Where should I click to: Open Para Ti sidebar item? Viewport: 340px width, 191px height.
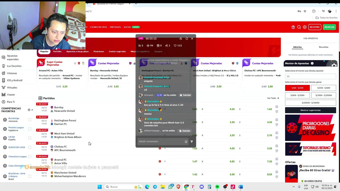(x=11, y=102)
